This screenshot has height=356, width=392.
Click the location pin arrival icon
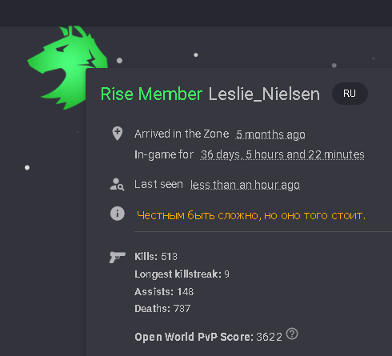point(118,134)
